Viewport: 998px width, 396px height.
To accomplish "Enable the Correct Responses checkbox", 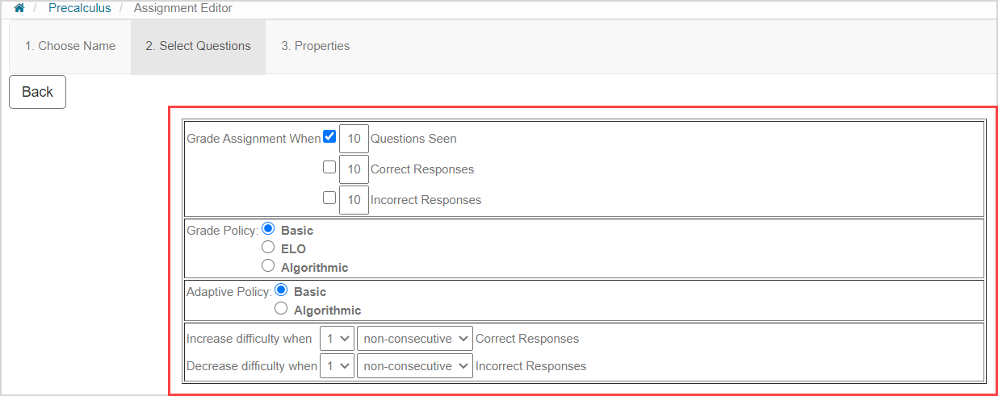I will [329, 168].
